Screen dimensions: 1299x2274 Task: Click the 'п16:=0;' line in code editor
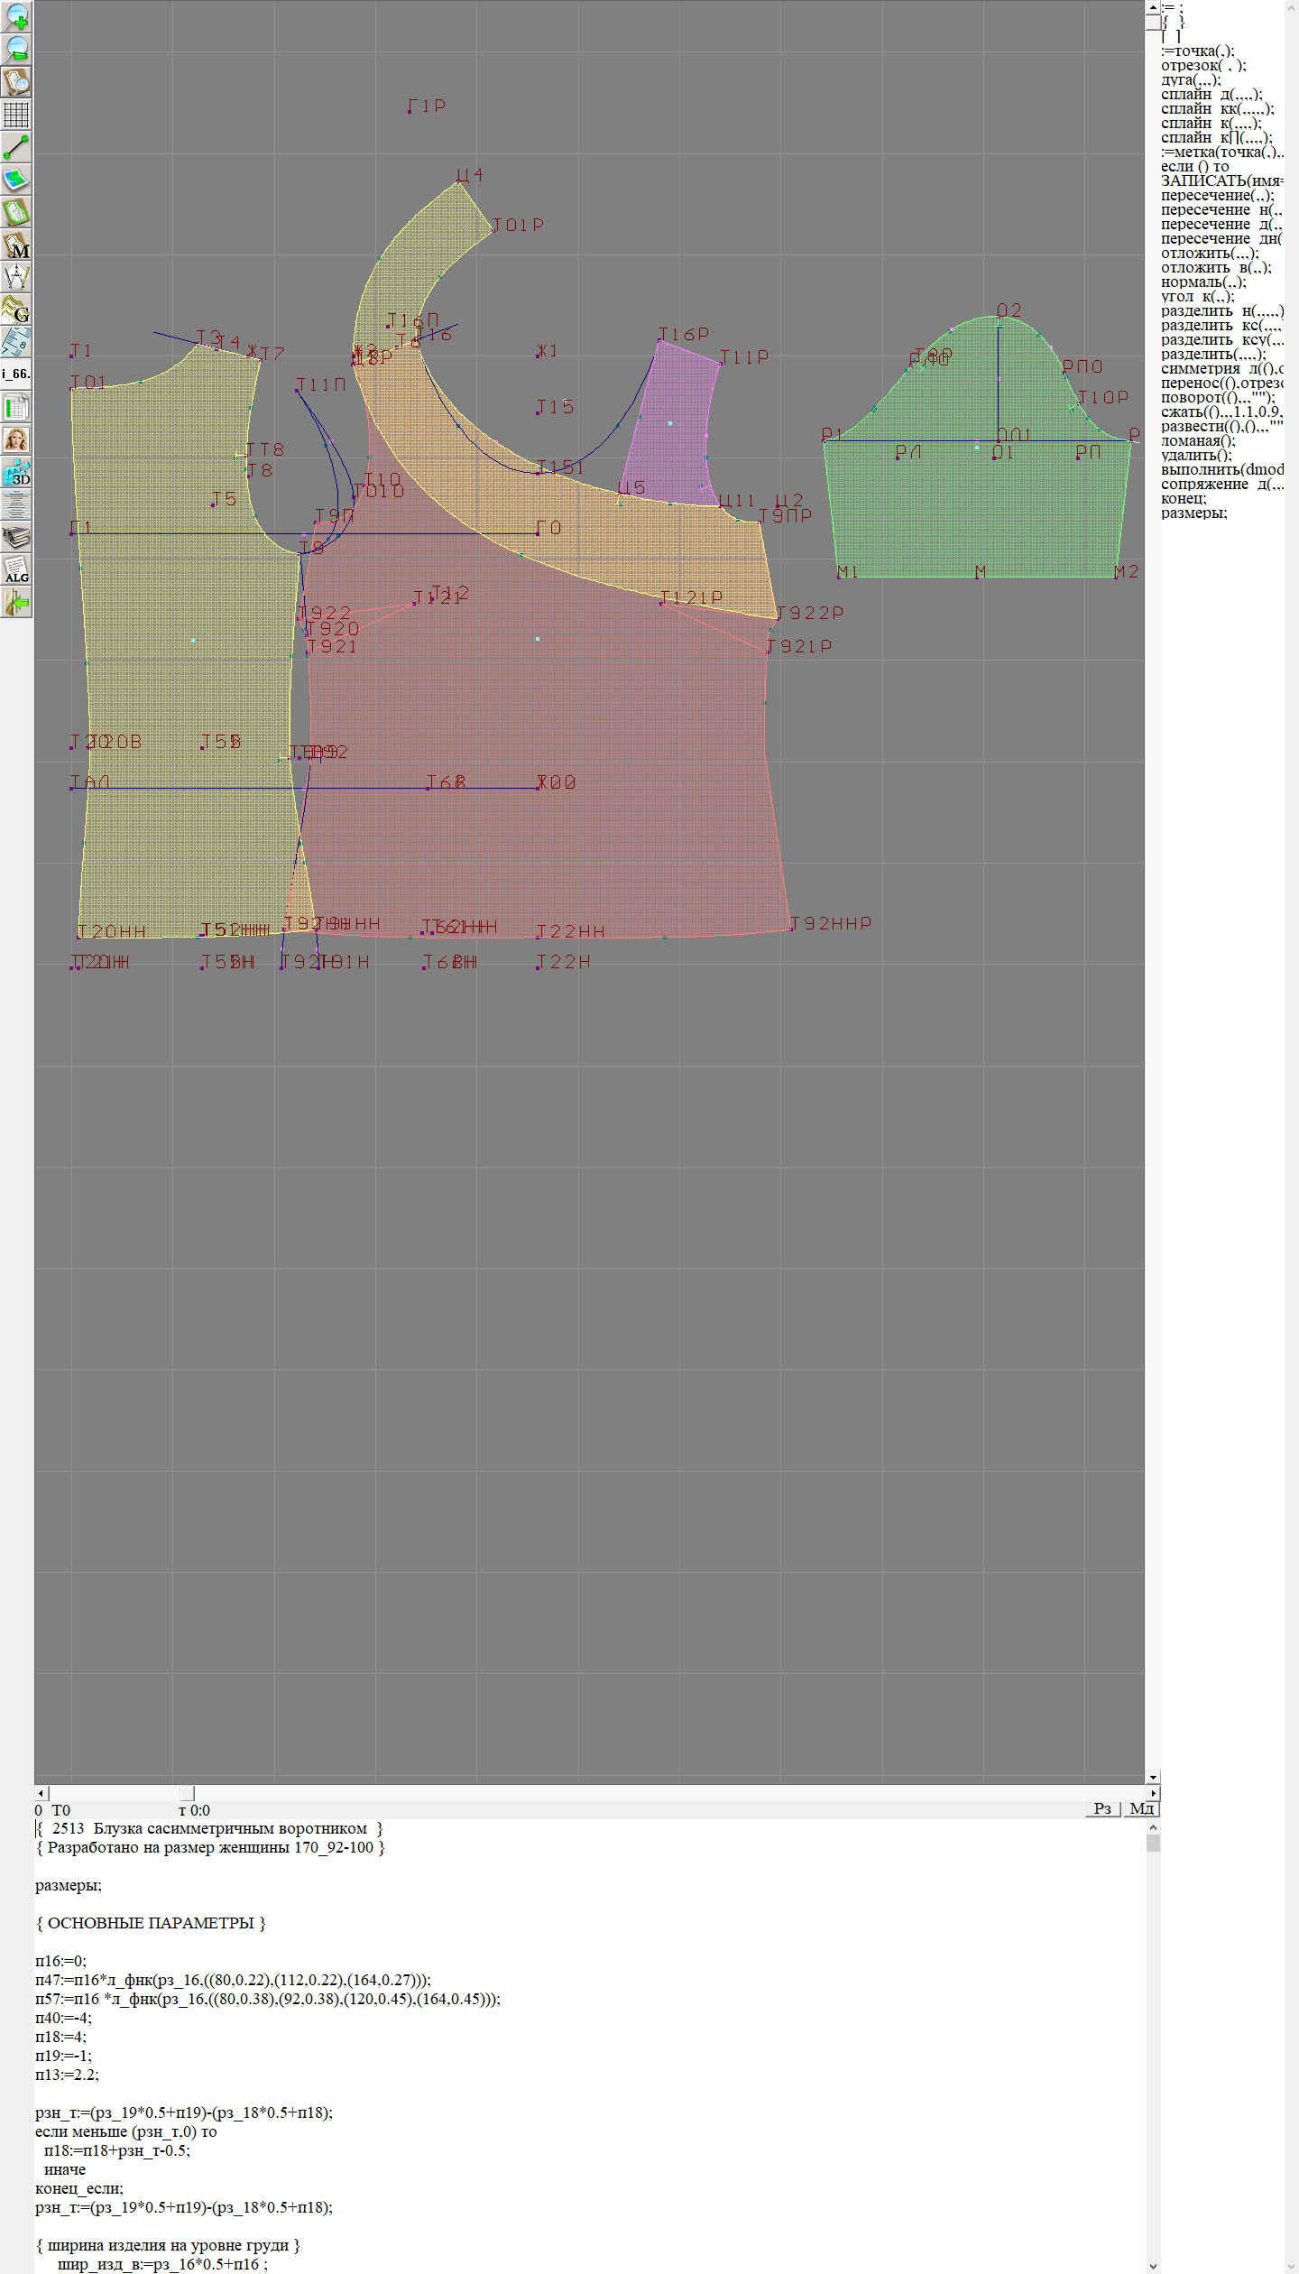coord(61,1961)
